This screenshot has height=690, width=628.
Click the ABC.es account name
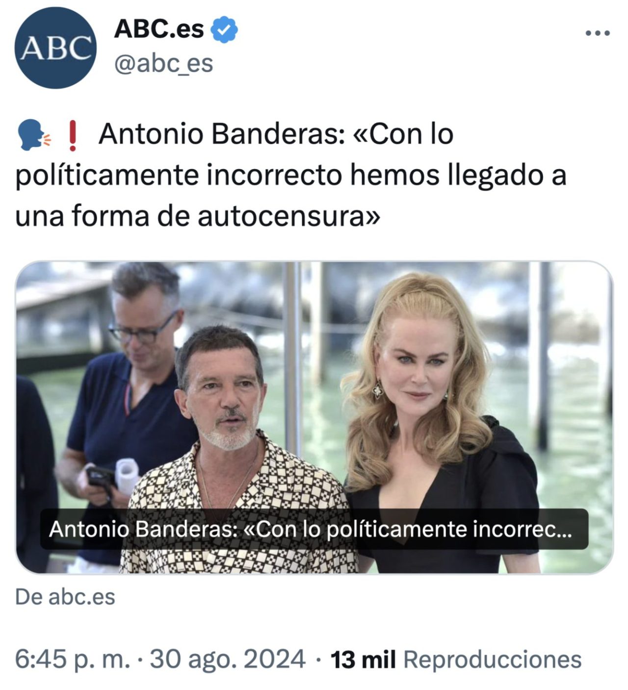159,29
